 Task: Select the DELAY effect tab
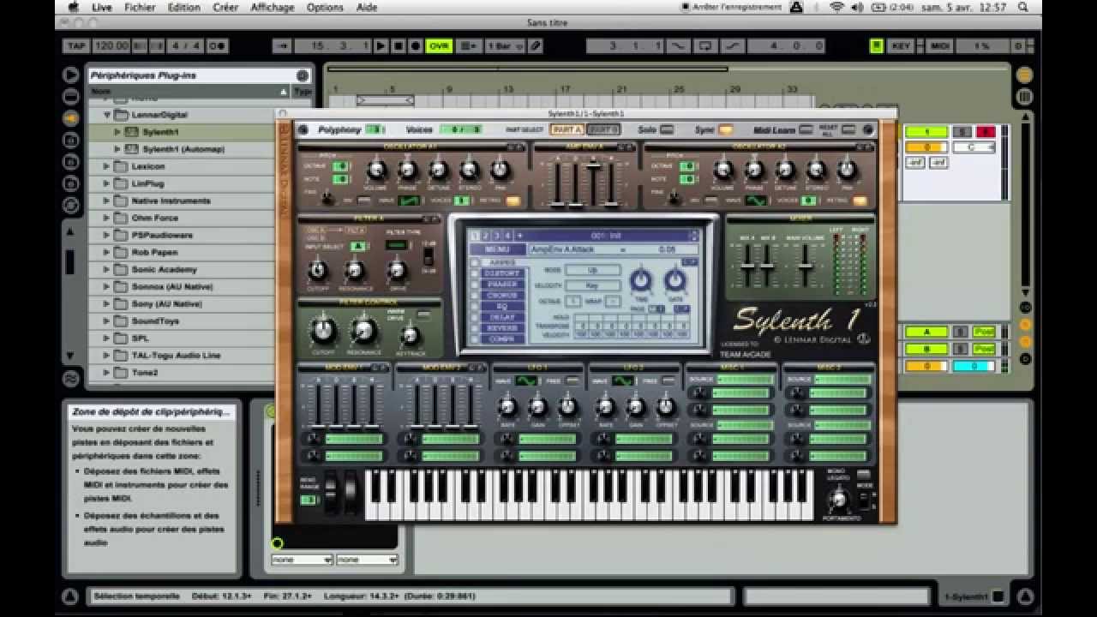coord(502,317)
